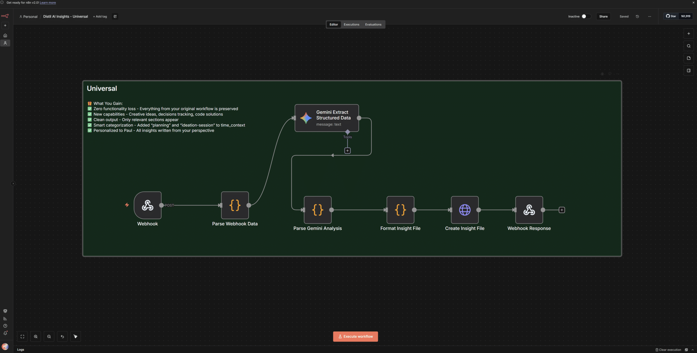The width and height of the screenshot is (697, 353).
Task: Add a sticky note to canvas
Action: click(x=689, y=58)
